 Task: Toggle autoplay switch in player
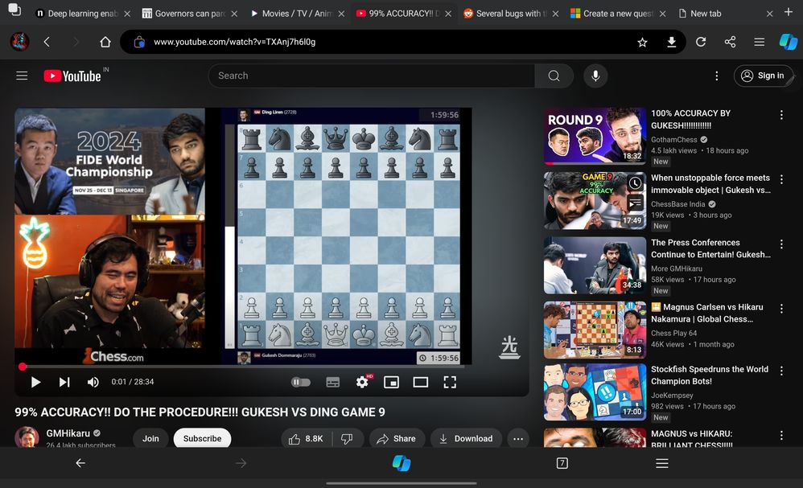(301, 382)
